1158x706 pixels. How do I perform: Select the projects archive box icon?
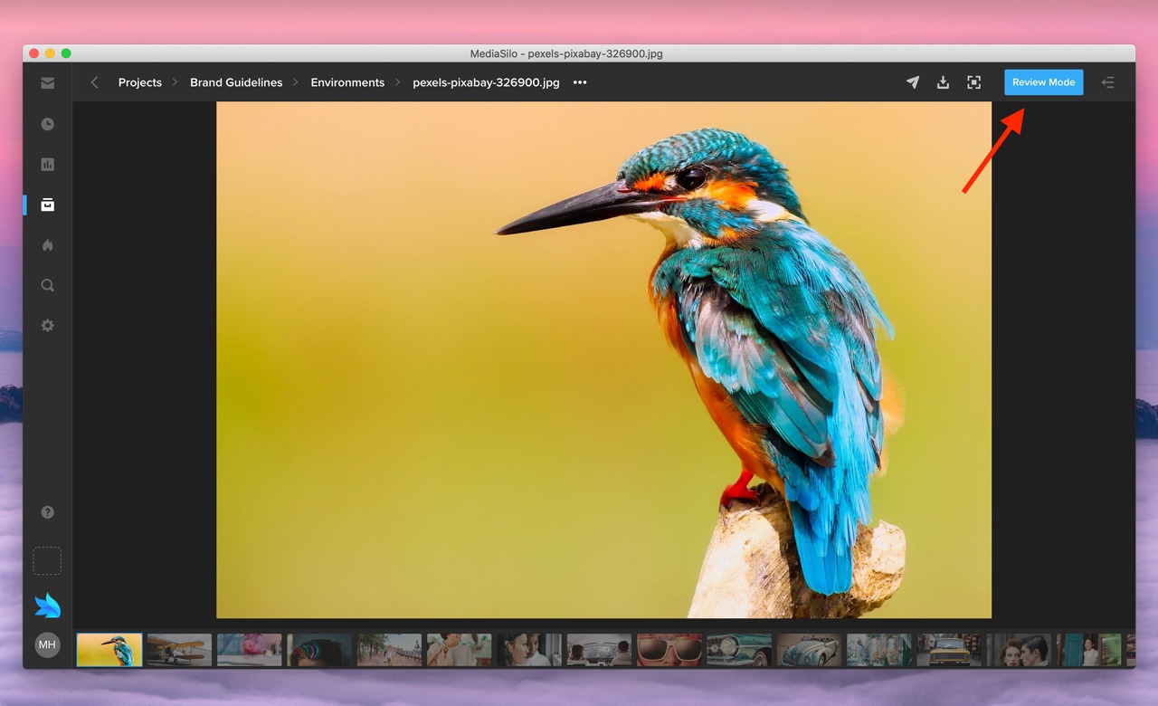[47, 205]
